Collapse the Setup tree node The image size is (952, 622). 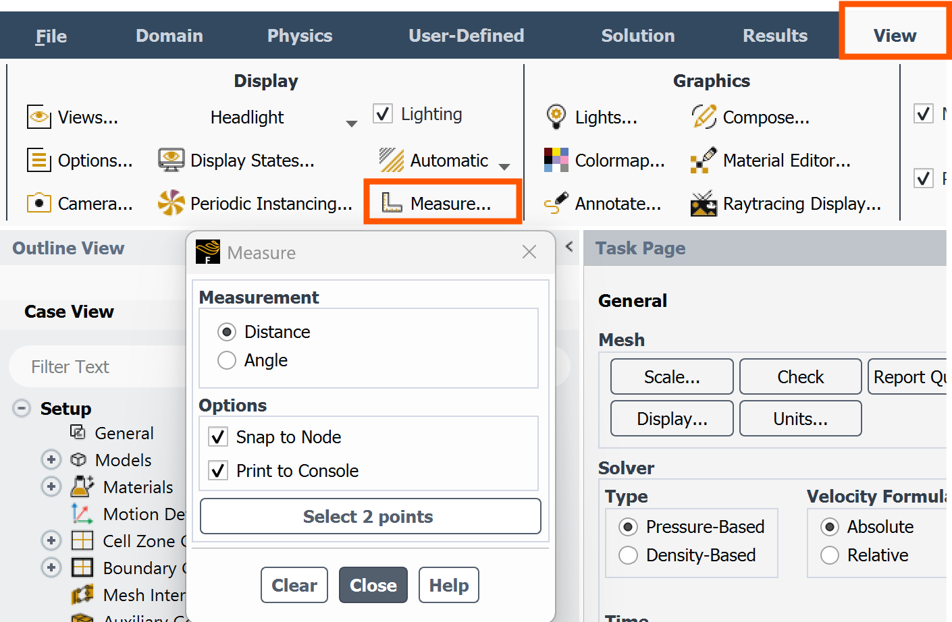22,408
